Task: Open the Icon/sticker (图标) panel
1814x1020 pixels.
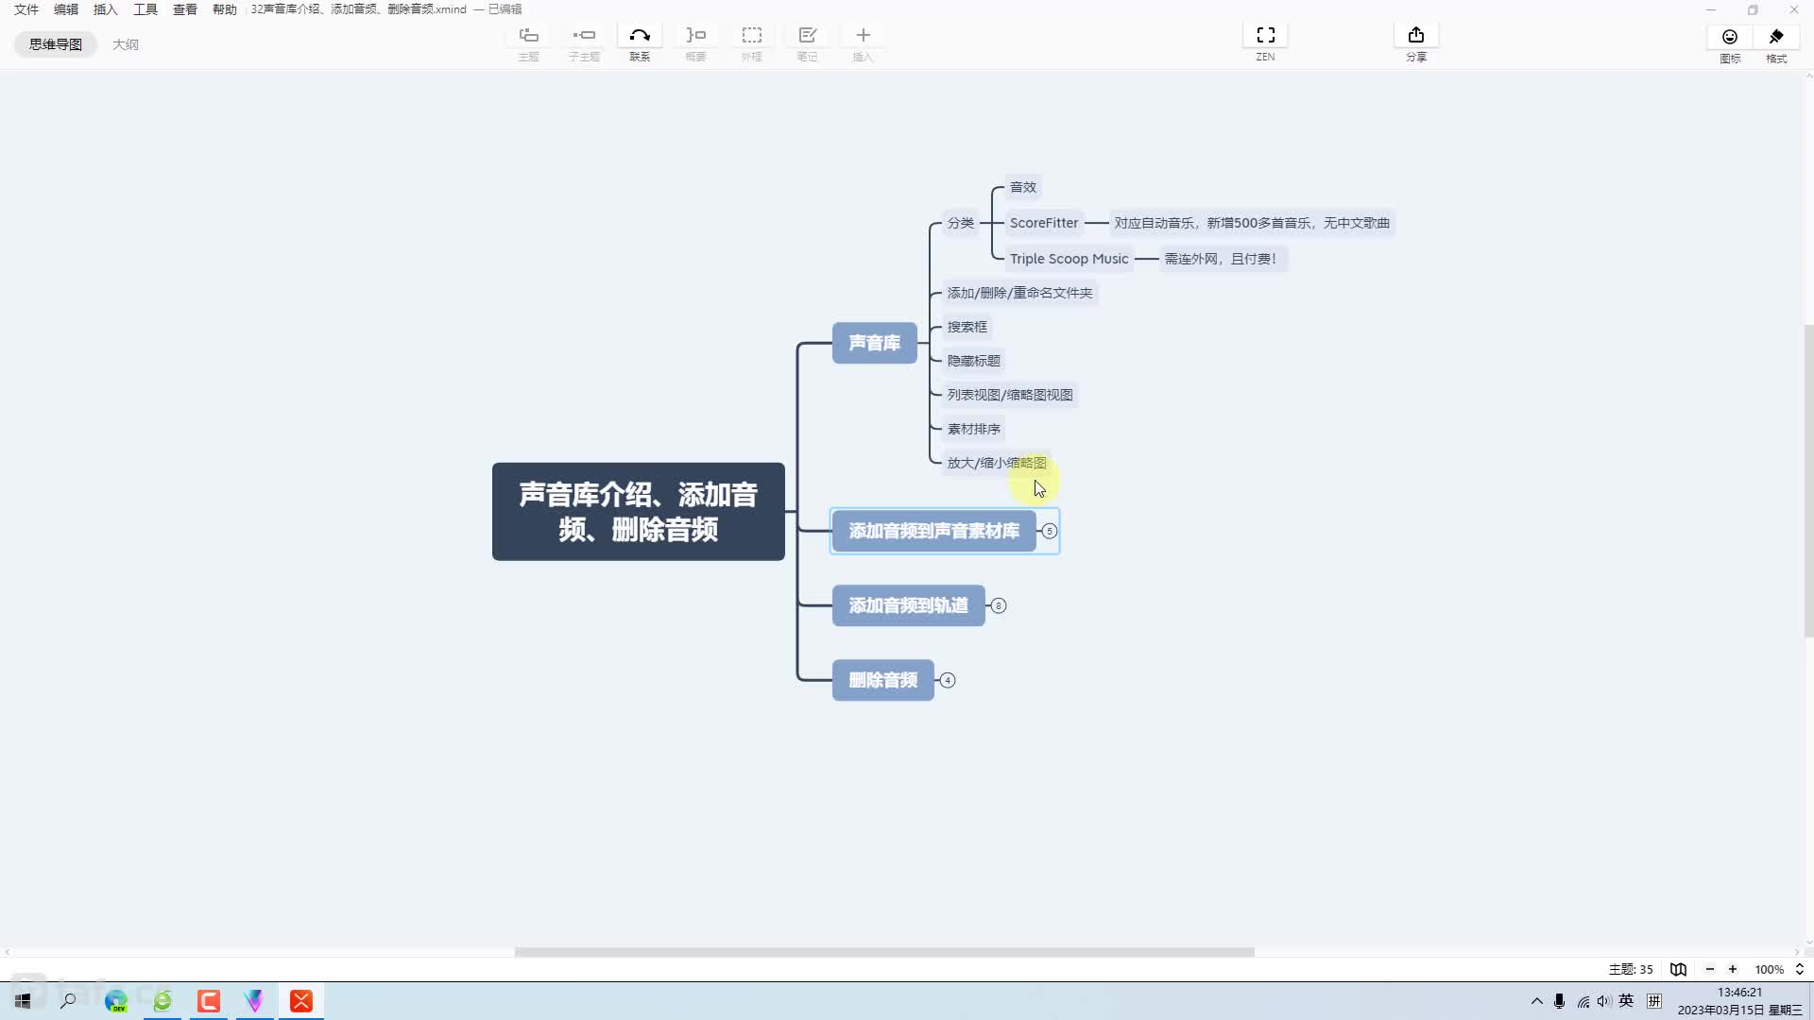Action: [1730, 37]
